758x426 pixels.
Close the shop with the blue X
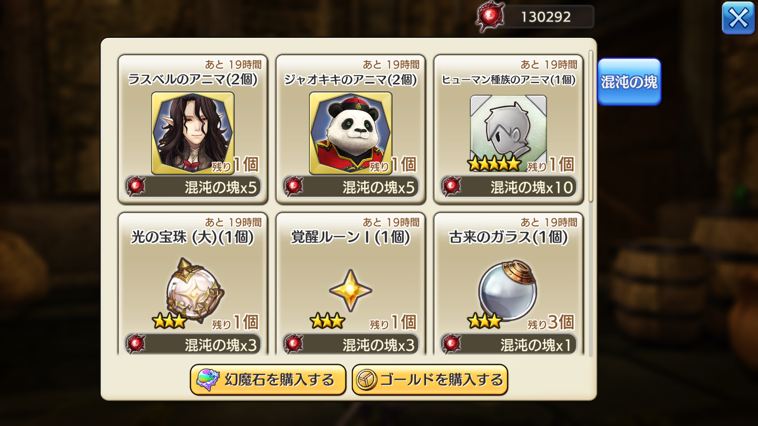738,18
